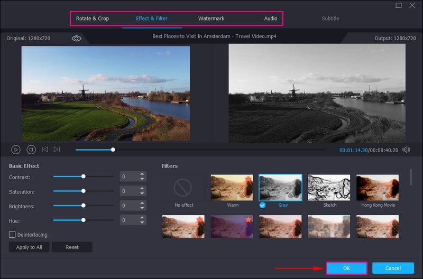Screen dimensions: 423x279
Task: Uncheck the selected Gray filter checkmark
Action: coord(263,205)
